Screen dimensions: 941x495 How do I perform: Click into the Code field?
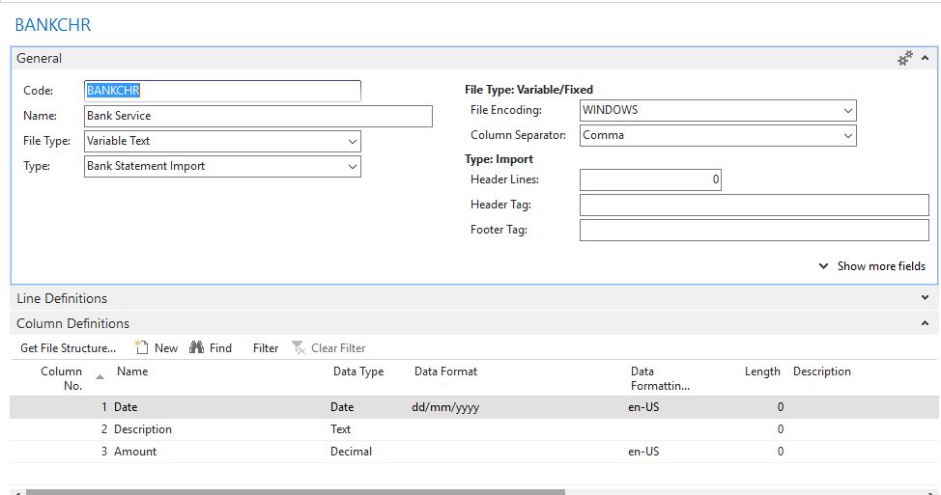click(222, 91)
